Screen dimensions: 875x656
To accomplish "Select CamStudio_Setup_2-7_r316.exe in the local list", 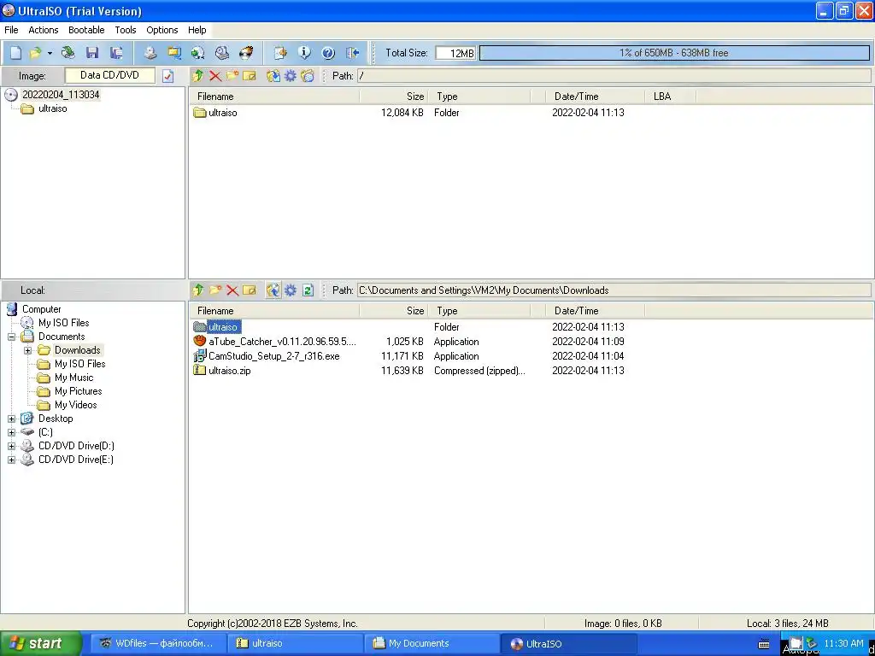I will point(273,356).
